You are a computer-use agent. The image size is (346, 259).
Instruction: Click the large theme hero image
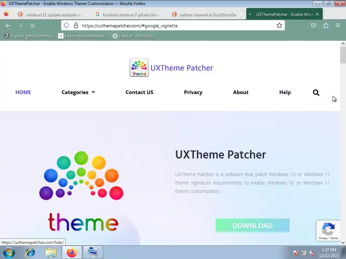point(81,191)
